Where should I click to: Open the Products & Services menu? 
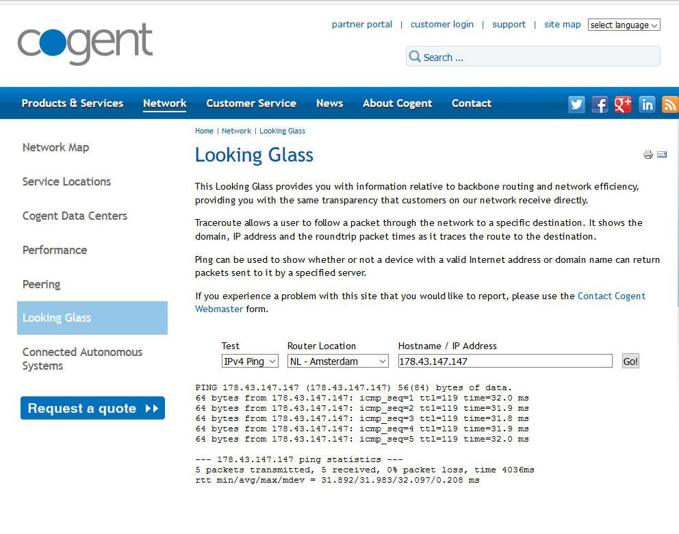point(73,103)
